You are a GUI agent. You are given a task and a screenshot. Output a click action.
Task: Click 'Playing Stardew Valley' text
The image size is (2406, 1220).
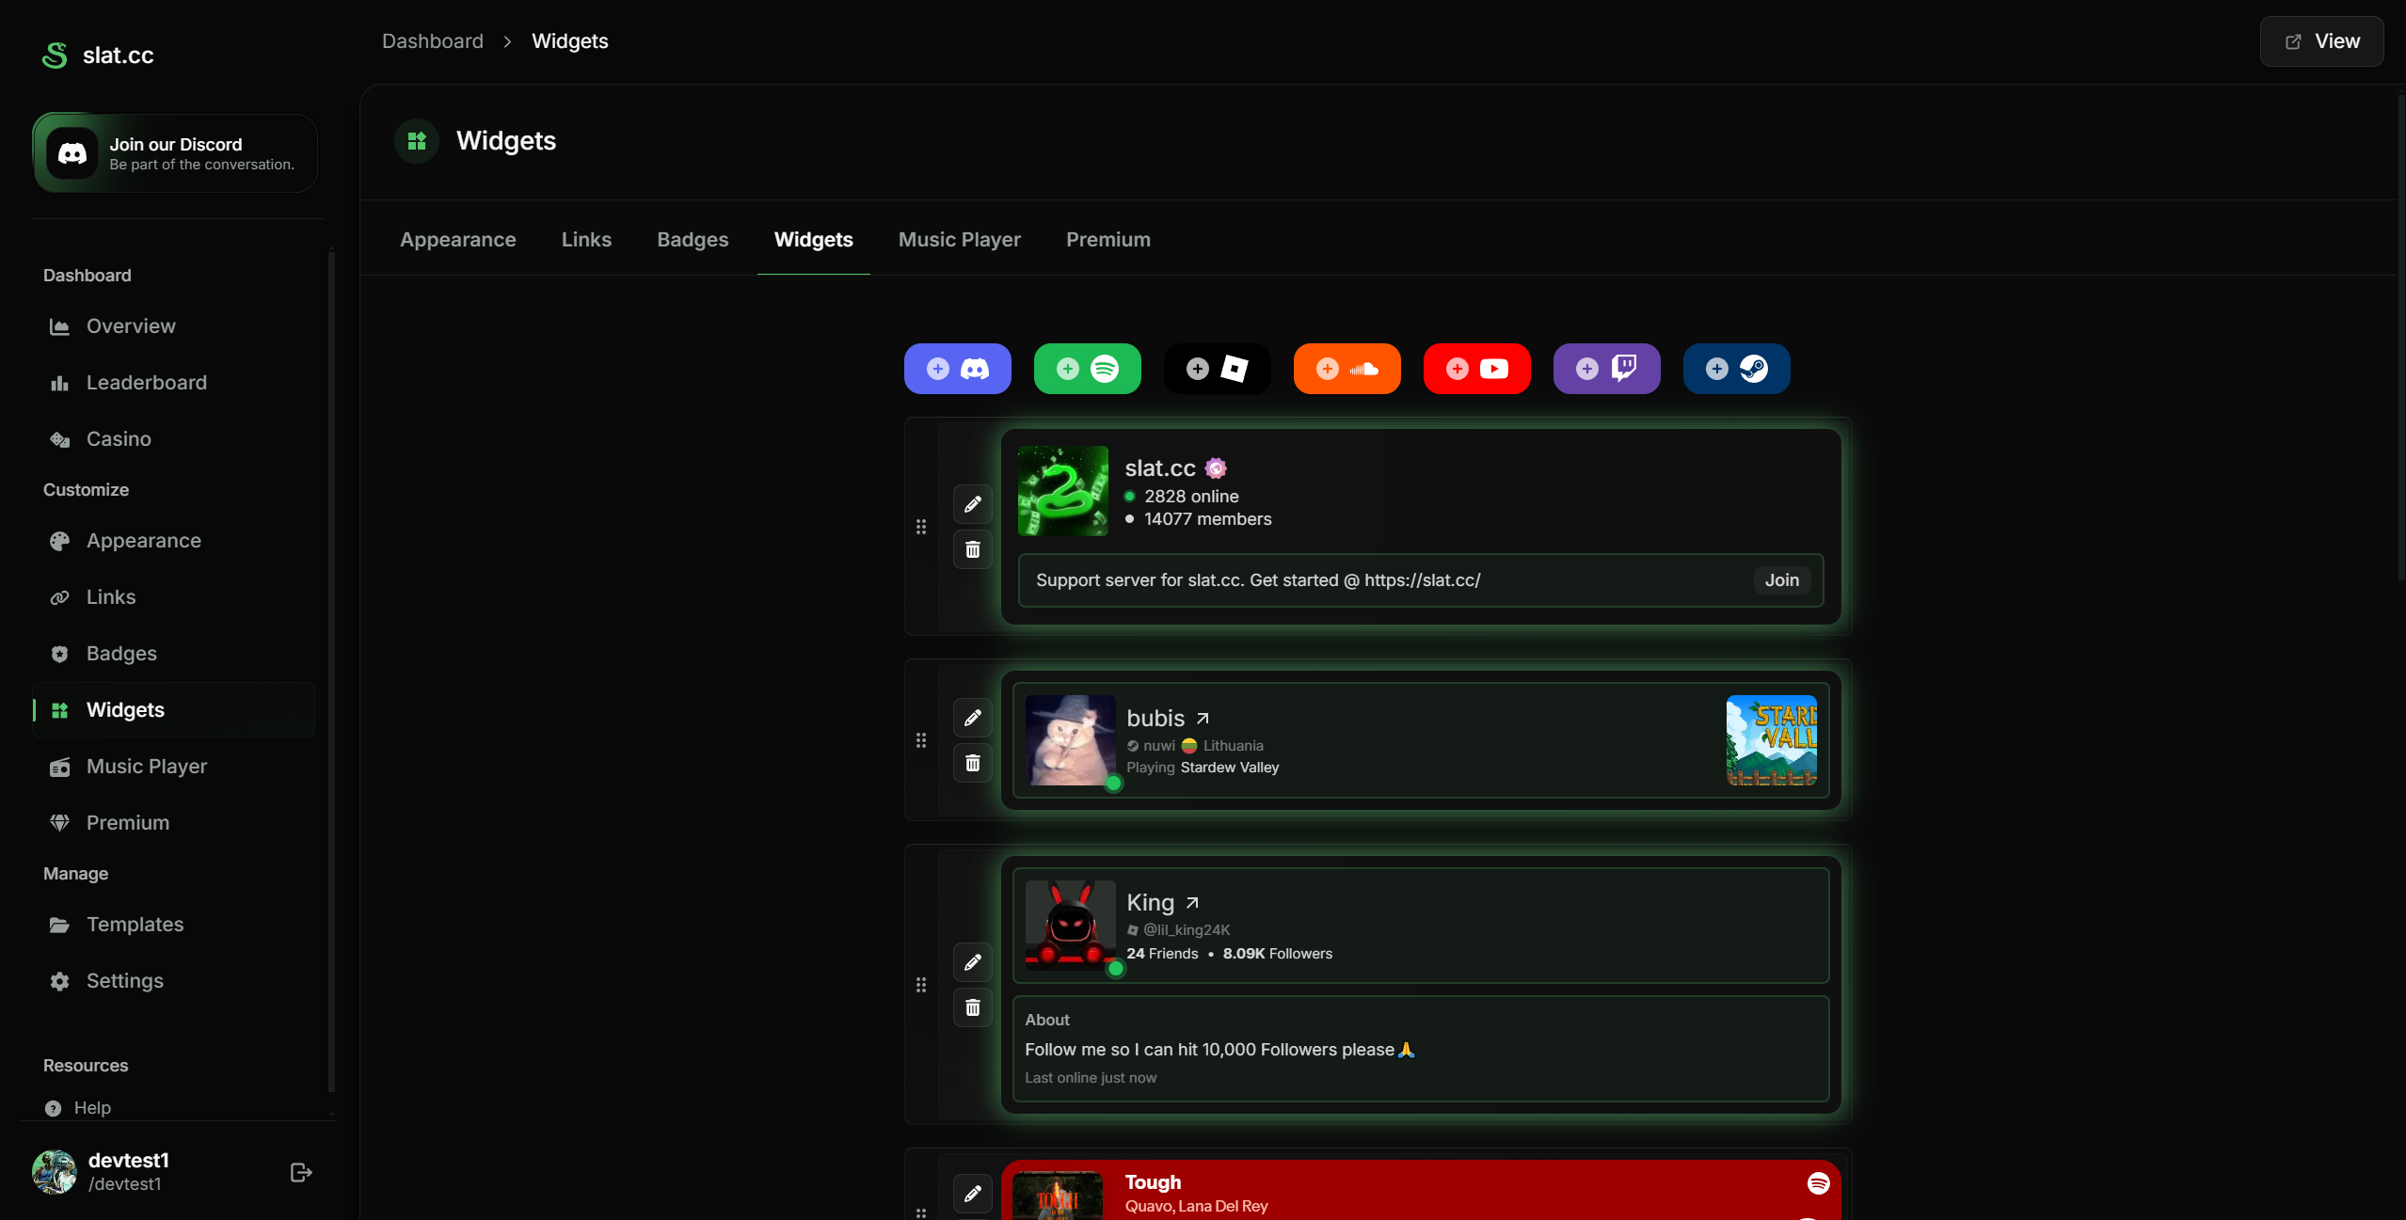(x=1203, y=768)
